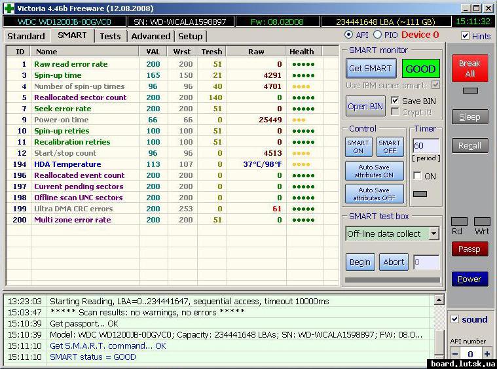Enable the Timer ON checkbox
This screenshot has height=369, width=497.
[417, 176]
